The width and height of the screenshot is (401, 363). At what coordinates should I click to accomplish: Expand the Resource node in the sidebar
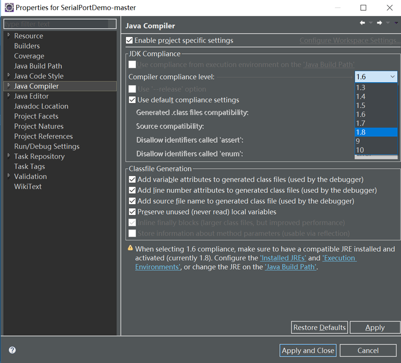(9, 35)
